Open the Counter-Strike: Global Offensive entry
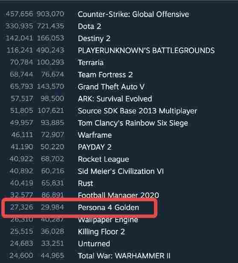This screenshot has height=263, width=238. tap(134, 14)
